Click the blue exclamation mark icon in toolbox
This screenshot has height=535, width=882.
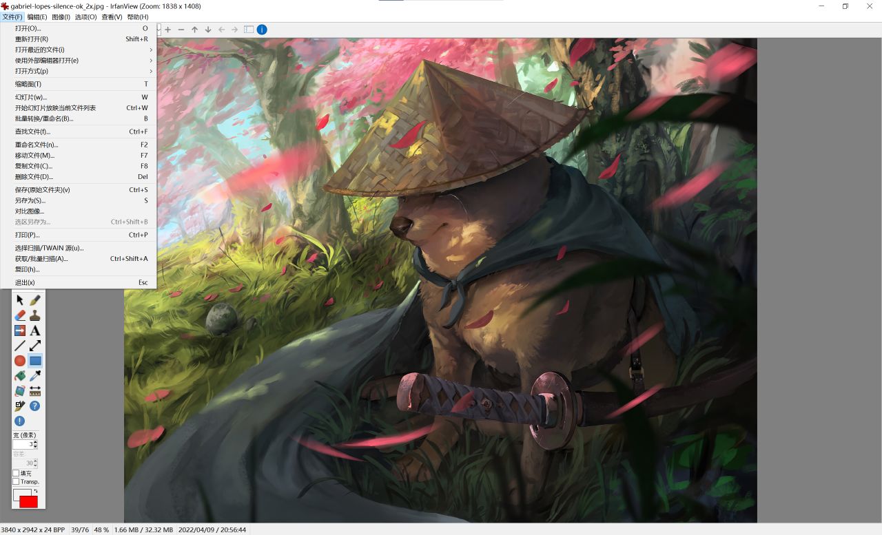tap(20, 421)
